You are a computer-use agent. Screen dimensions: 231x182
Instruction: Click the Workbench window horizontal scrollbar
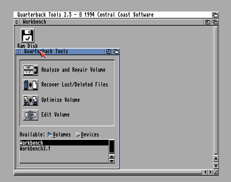tap(108, 172)
